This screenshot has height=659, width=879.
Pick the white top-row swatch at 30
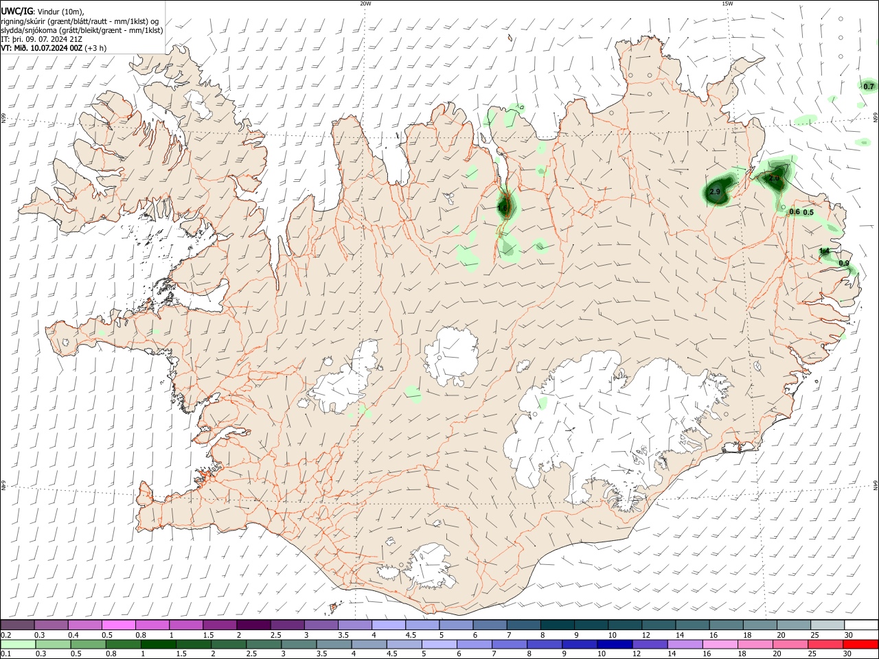pos(861,625)
